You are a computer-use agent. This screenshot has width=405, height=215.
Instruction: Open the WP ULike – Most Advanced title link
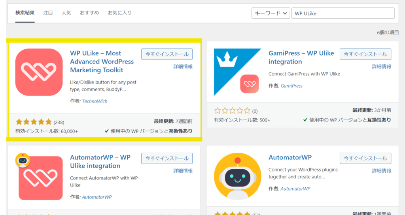point(102,62)
